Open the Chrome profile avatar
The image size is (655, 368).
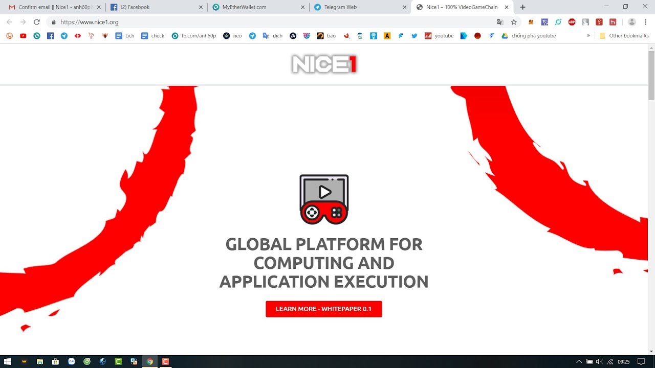coord(632,22)
